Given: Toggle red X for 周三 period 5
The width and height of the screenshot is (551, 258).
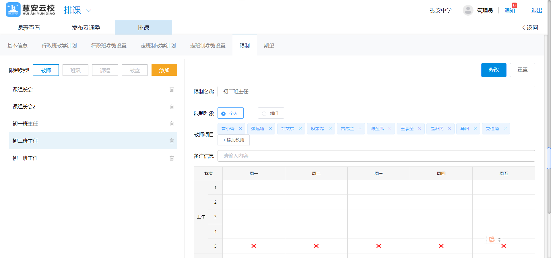Looking at the screenshot, I should [x=379, y=246].
